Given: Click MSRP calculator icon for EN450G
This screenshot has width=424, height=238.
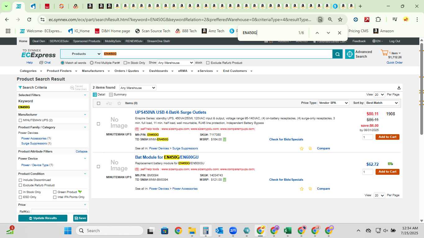Looking at the screenshot, I should [225, 139].
